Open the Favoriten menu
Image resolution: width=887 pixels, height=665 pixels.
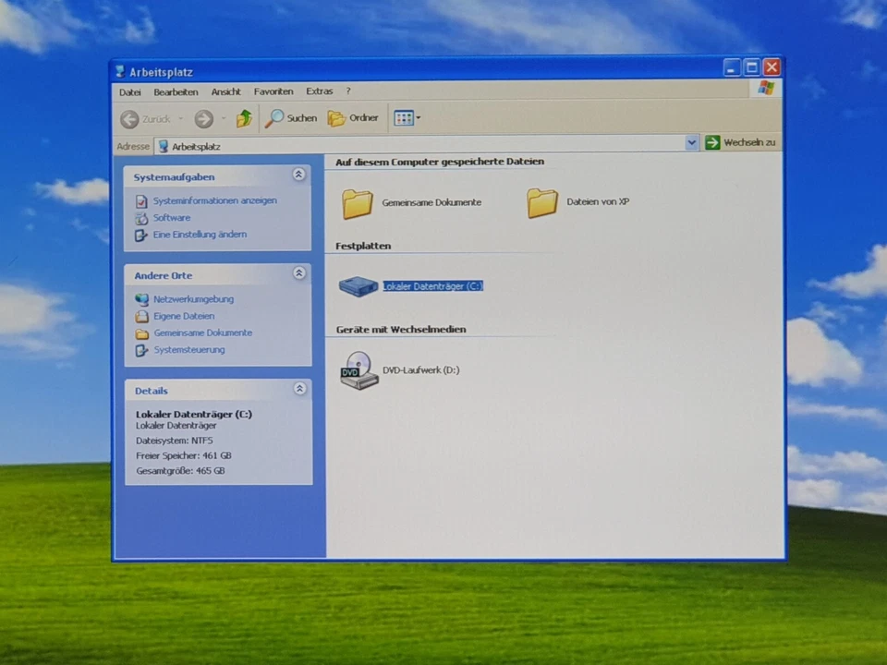click(x=273, y=91)
